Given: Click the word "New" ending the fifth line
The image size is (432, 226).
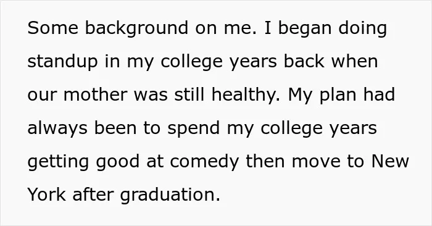Looking at the screenshot, I should pyautogui.click(x=390, y=161).
